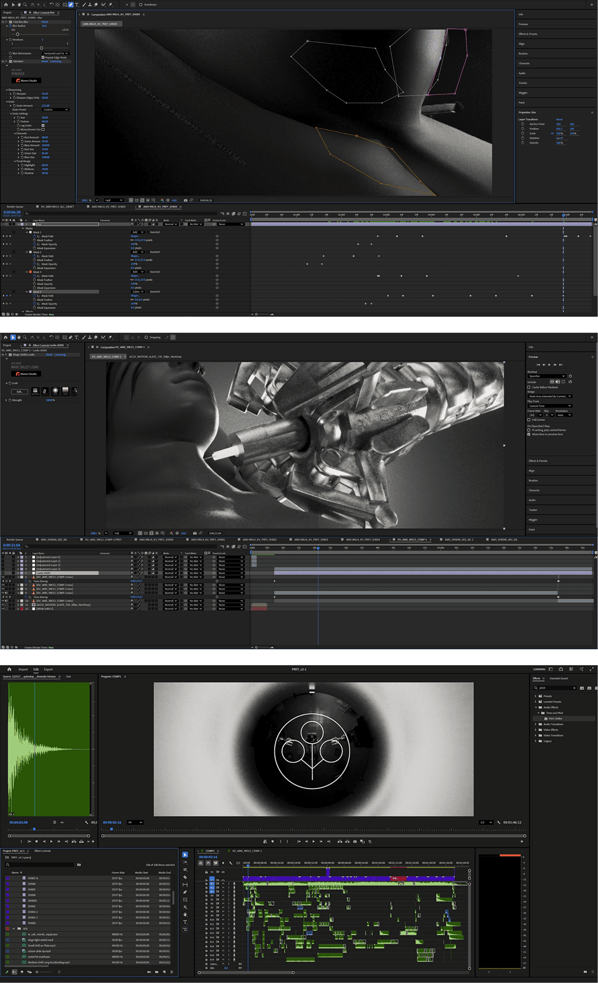Select the Pen tool in top After Effects toolbar
This screenshot has height=983, width=598.
tap(70, 4)
